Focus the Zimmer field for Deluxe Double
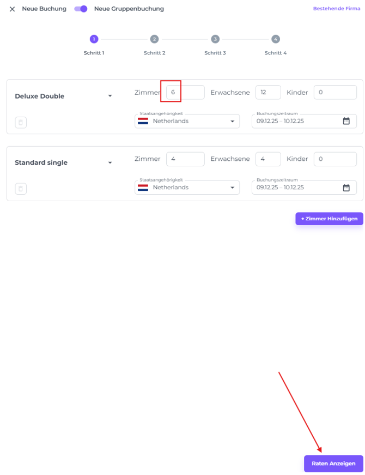The height and width of the screenshot is (475, 365). pyautogui.click(x=185, y=93)
